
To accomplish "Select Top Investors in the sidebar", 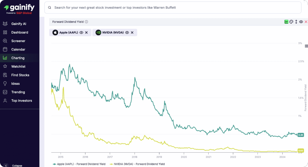I will coord(21,101).
